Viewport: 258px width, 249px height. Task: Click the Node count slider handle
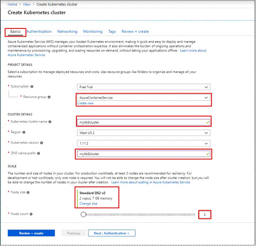coord(83,215)
